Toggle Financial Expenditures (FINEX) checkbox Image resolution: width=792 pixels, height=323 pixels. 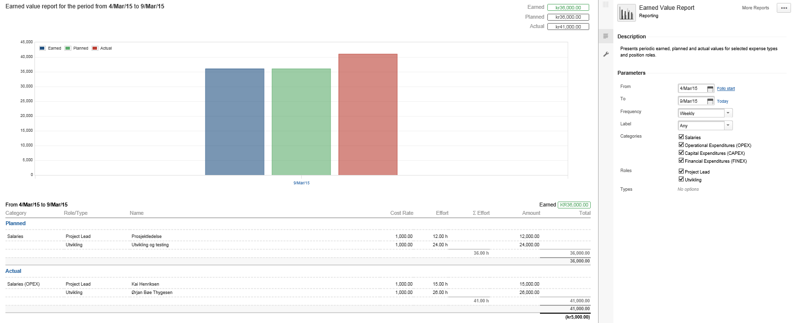coord(681,161)
